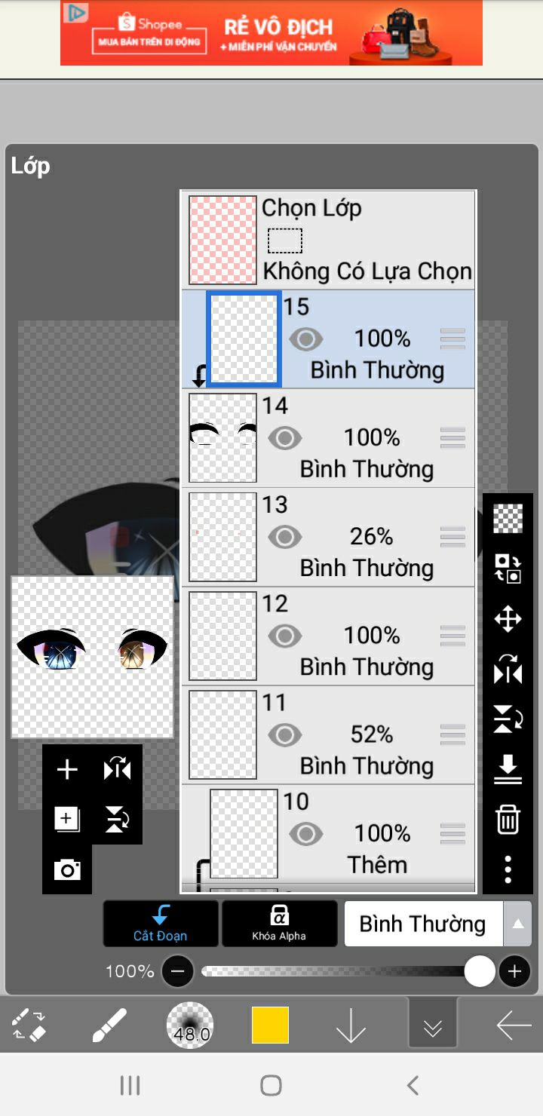Click the checkerboard clear layer icon
Image resolution: width=543 pixels, height=1116 pixels.
pos(508,519)
